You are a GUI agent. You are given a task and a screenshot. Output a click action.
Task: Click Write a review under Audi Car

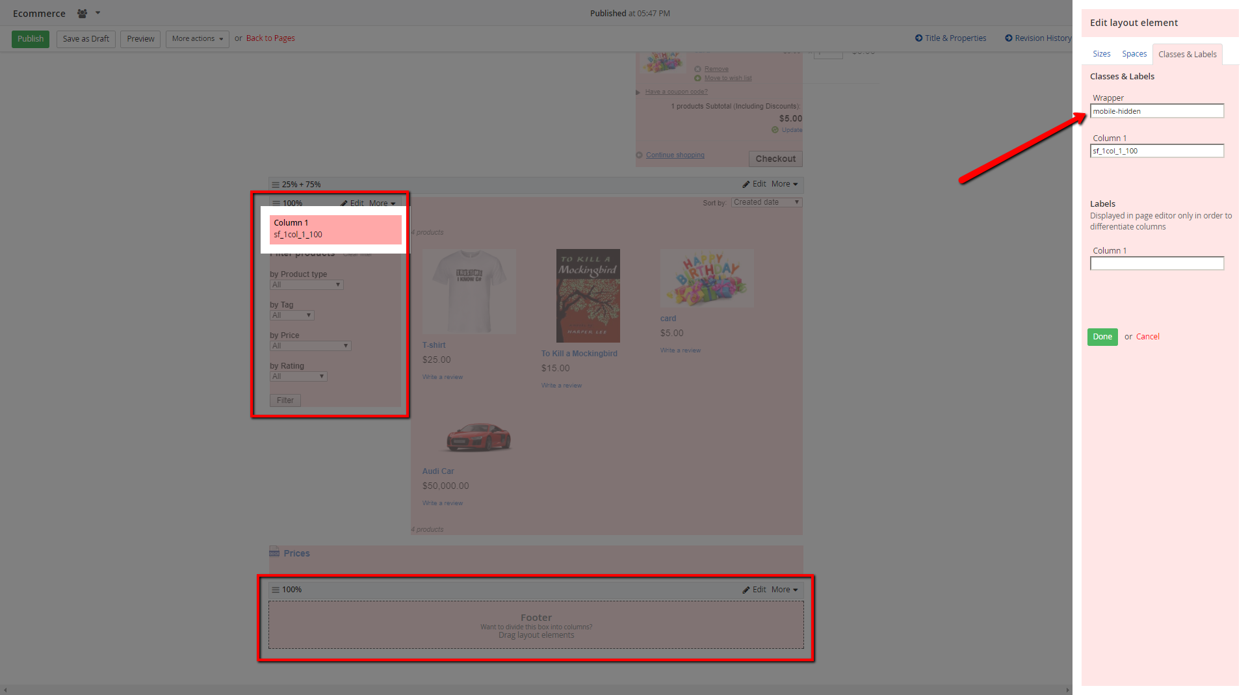pyautogui.click(x=442, y=503)
